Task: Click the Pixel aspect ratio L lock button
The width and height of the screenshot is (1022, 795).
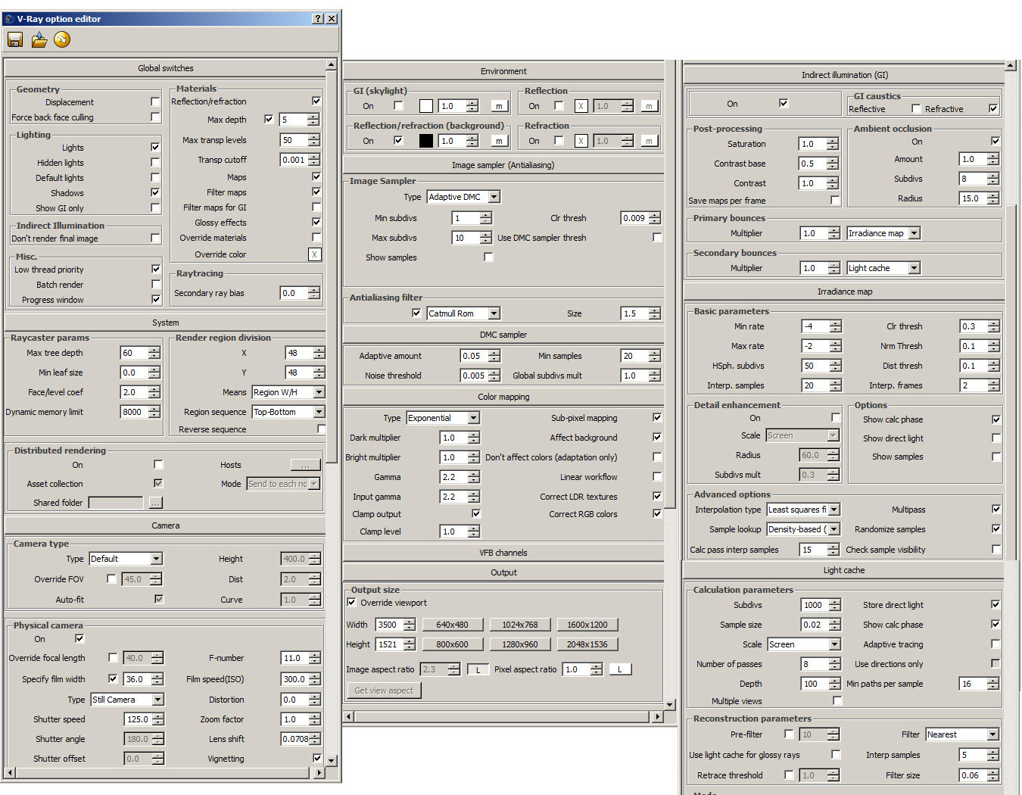Action: pyautogui.click(x=619, y=669)
